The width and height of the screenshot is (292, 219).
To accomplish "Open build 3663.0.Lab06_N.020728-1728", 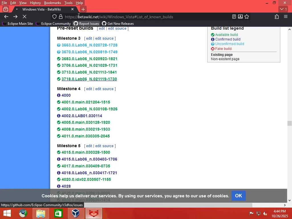I will [x=89, y=45].
